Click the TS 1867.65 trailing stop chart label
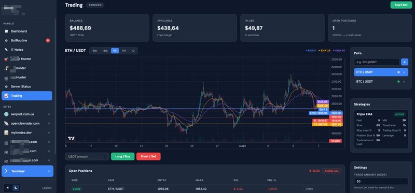415x193 pixels. pos(320,124)
